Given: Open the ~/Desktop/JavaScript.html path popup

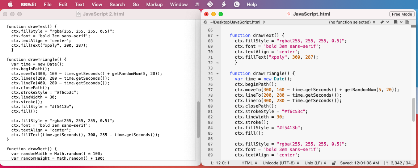Looking at the screenshot, I should click(x=237, y=22).
